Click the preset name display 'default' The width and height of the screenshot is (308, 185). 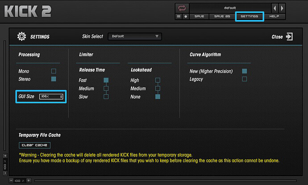(x=230, y=8)
